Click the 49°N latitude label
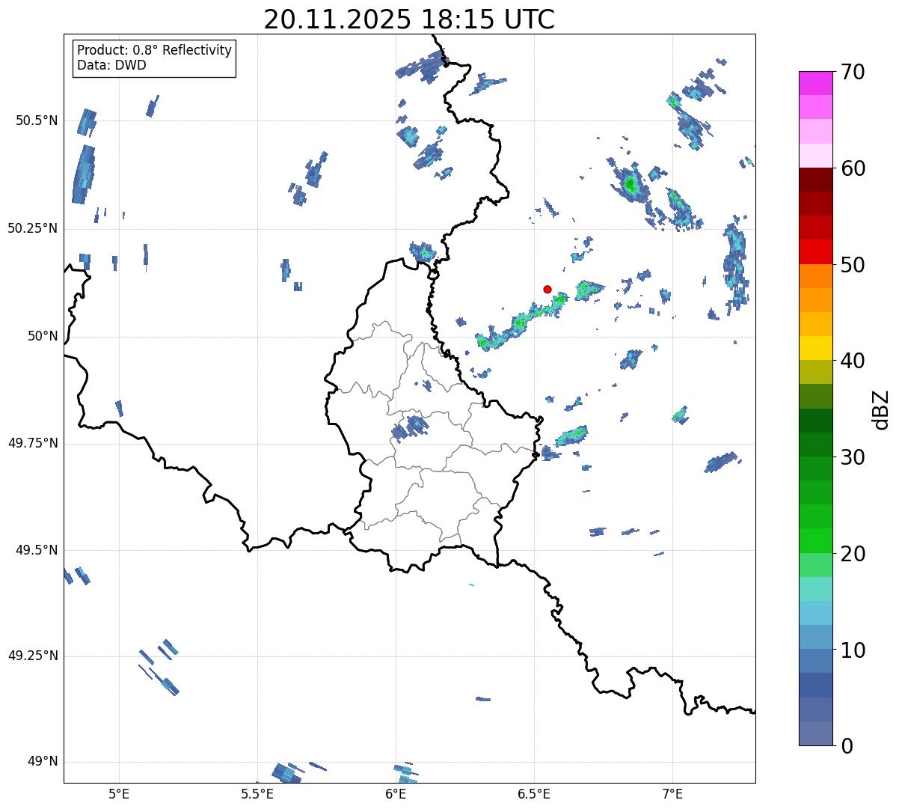 coord(43,762)
